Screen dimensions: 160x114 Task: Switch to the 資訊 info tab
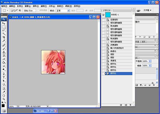143,42
